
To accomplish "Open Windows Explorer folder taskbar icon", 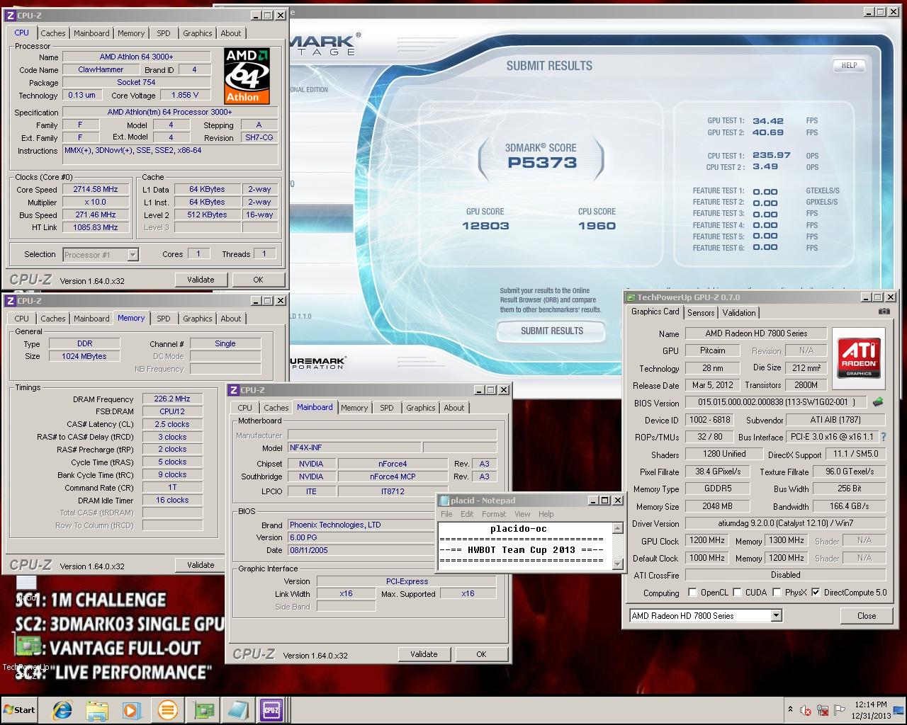I will click(97, 709).
